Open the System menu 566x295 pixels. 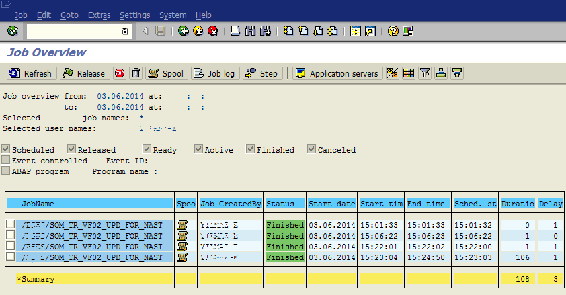173,15
